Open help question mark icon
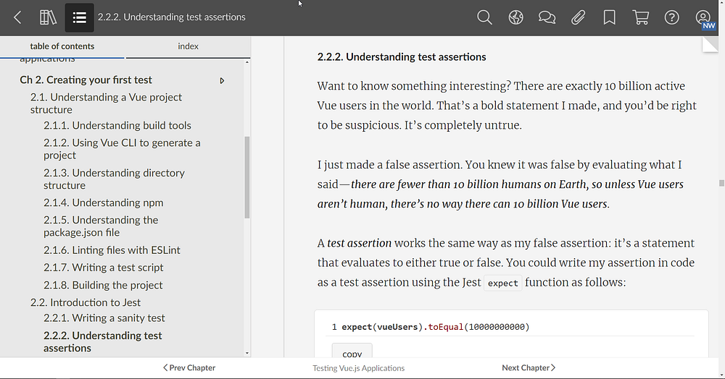 [672, 17]
